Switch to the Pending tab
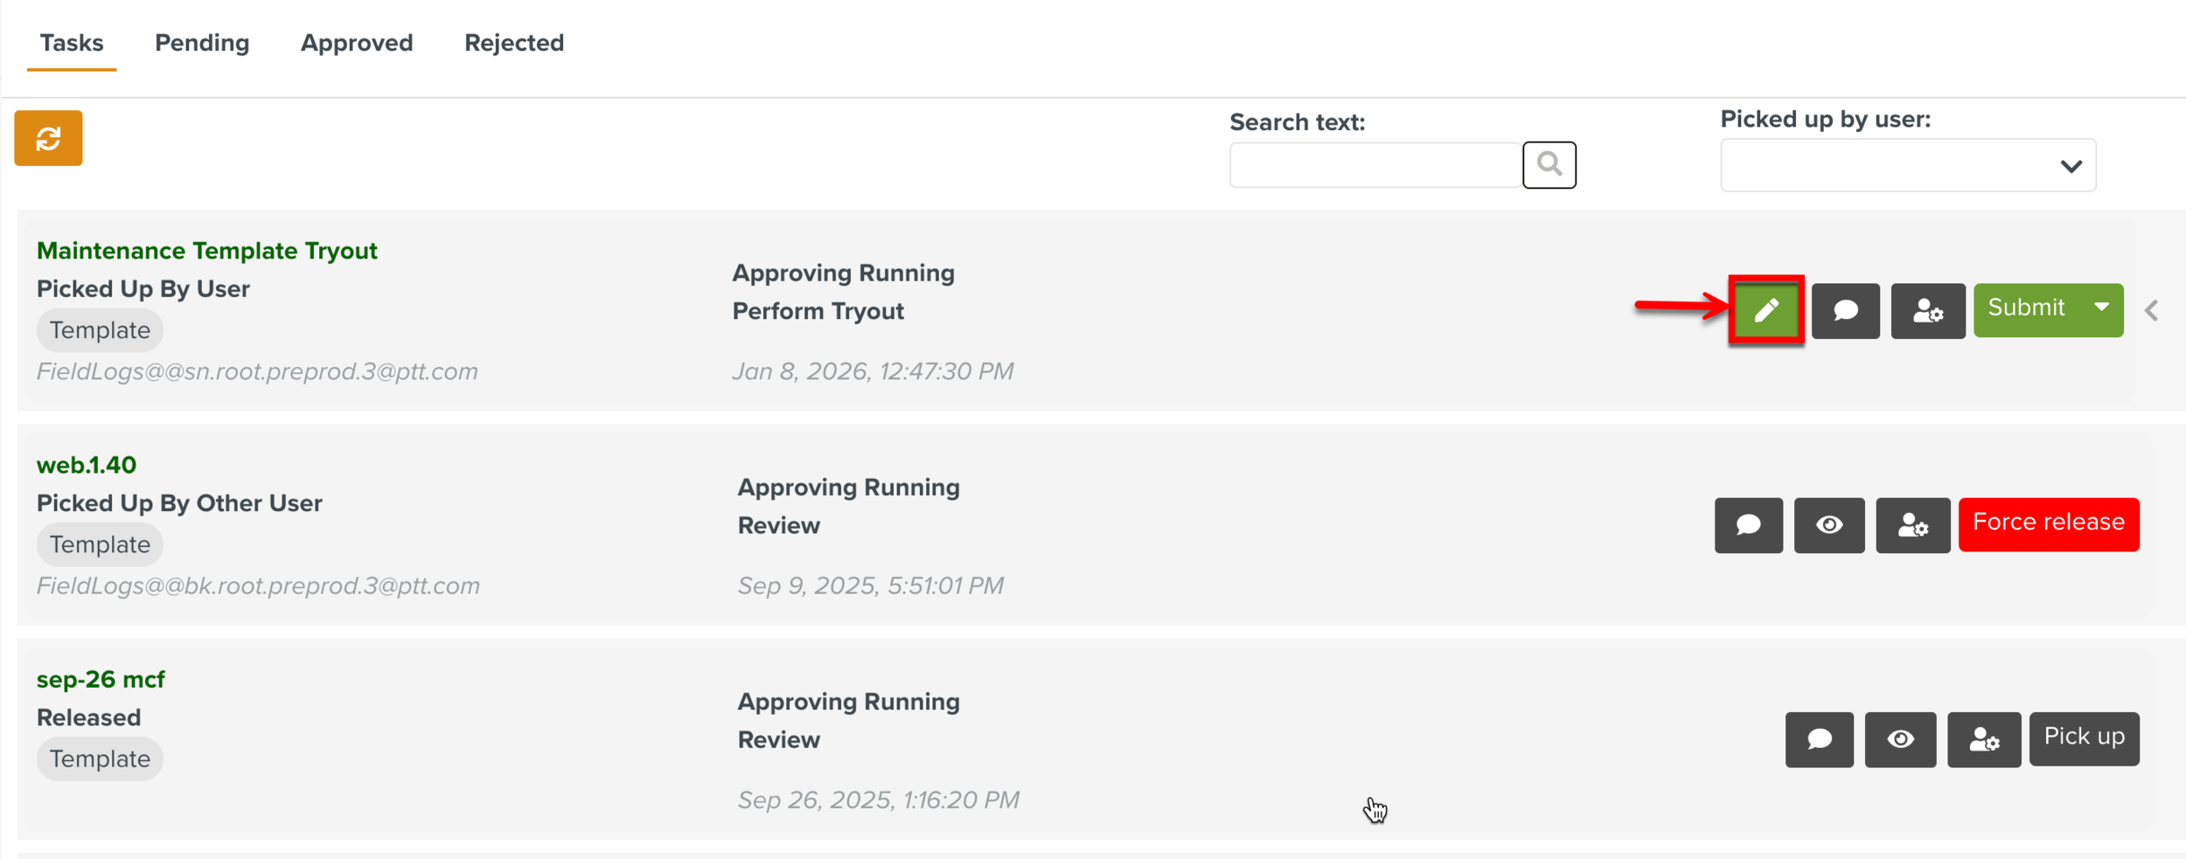 click(202, 43)
